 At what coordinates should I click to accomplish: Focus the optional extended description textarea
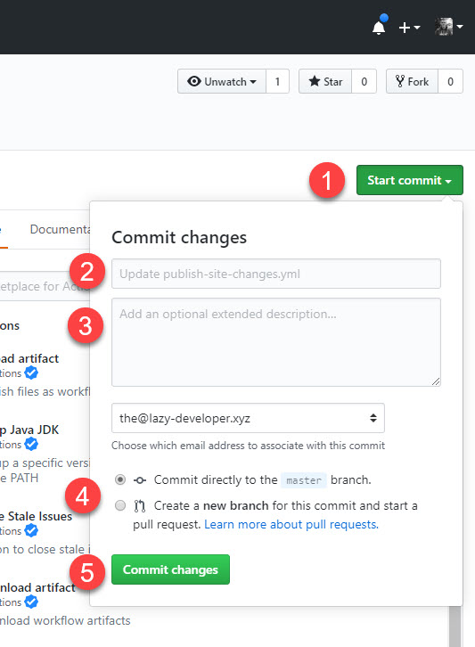pyautogui.click(x=276, y=342)
